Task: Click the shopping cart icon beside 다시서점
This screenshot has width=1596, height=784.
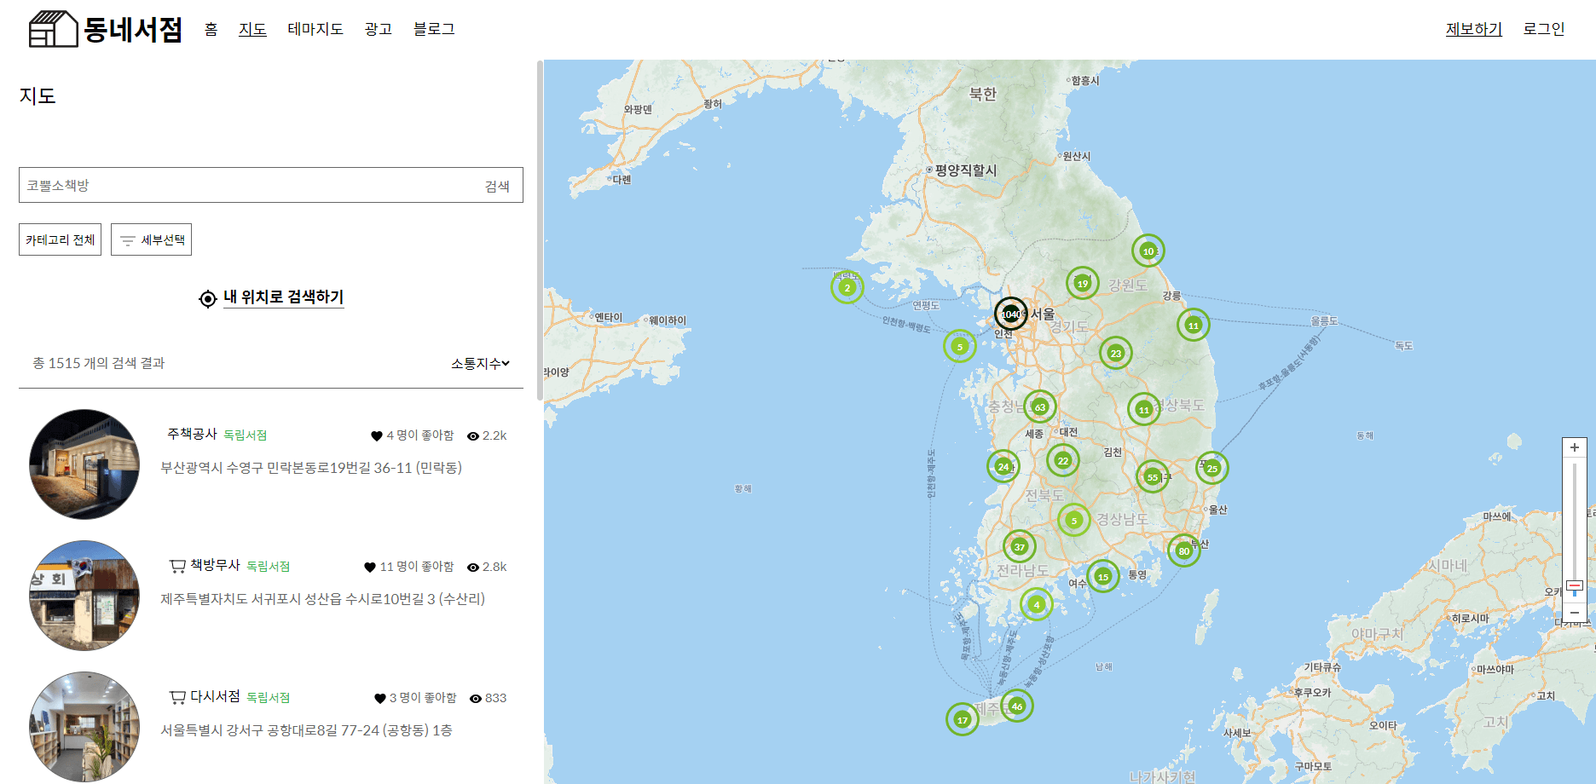Action: click(178, 697)
